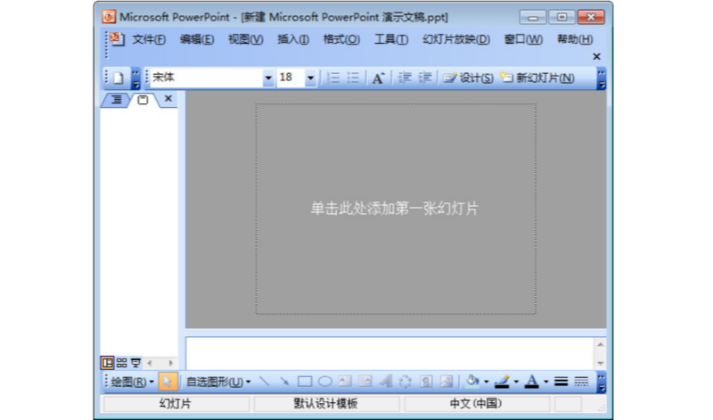Switch to the Outline tab
Screen dimensions: 713x420
(117, 99)
